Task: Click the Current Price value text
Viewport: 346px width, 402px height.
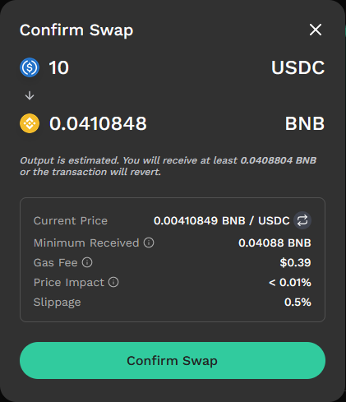Action: pyautogui.click(x=222, y=220)
